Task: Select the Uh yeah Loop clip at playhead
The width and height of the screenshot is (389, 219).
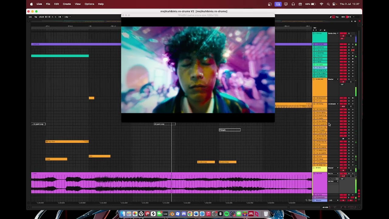Action: (x=165, y=124)
